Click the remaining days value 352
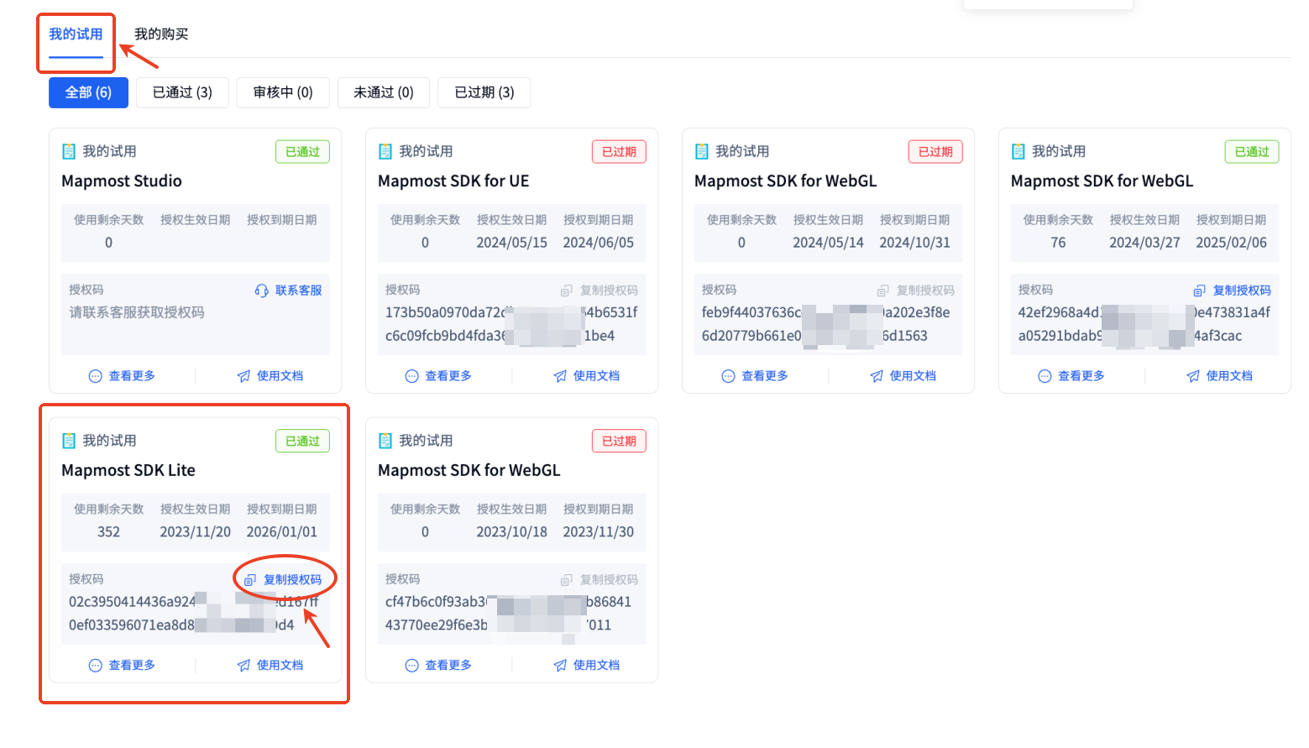This screenshot has height=748, width=1309. (109, 532)
